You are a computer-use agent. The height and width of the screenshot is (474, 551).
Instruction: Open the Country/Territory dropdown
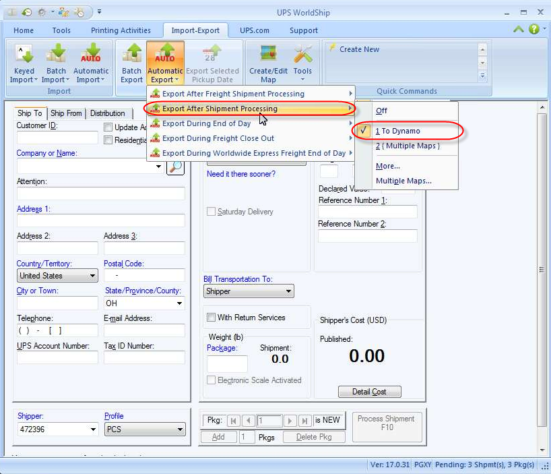pyautogui.click(x=92, y=276)
